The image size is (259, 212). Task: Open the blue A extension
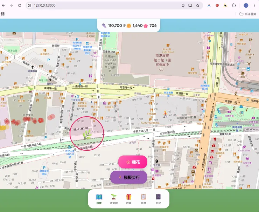click(209, 6)
